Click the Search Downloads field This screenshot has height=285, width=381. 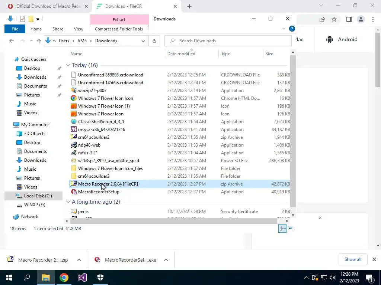coord(228,41)
